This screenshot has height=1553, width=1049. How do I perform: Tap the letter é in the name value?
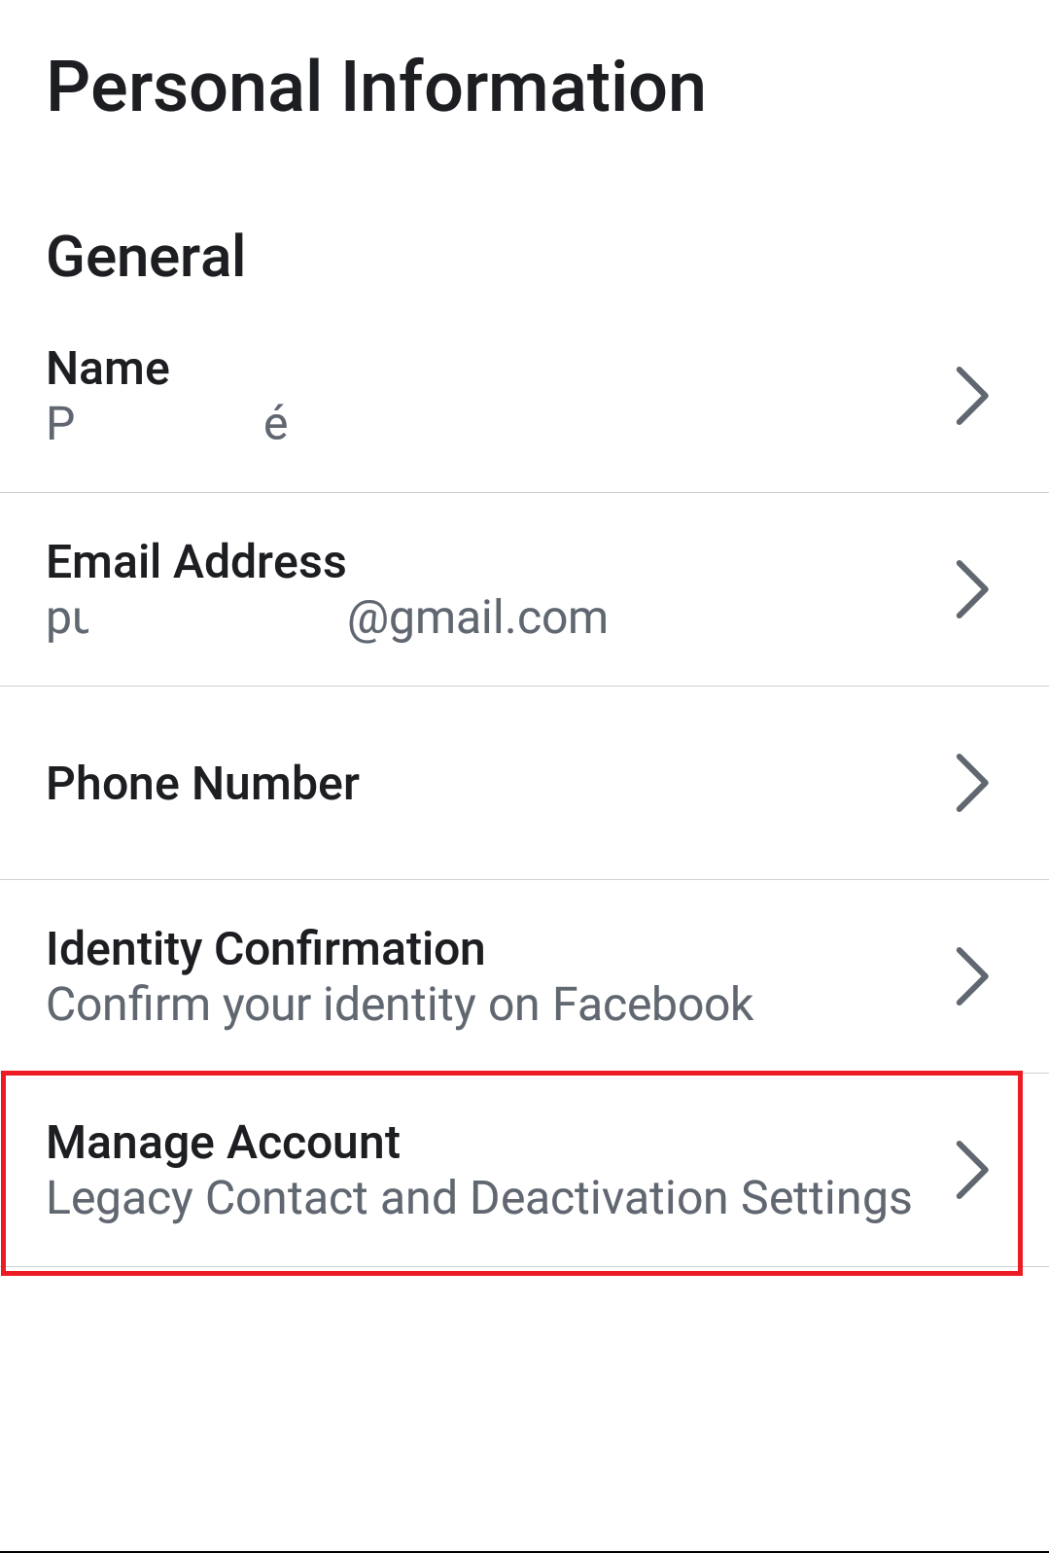point(276,424)
